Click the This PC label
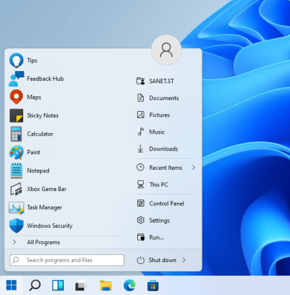290x295 pixels. 159,185
